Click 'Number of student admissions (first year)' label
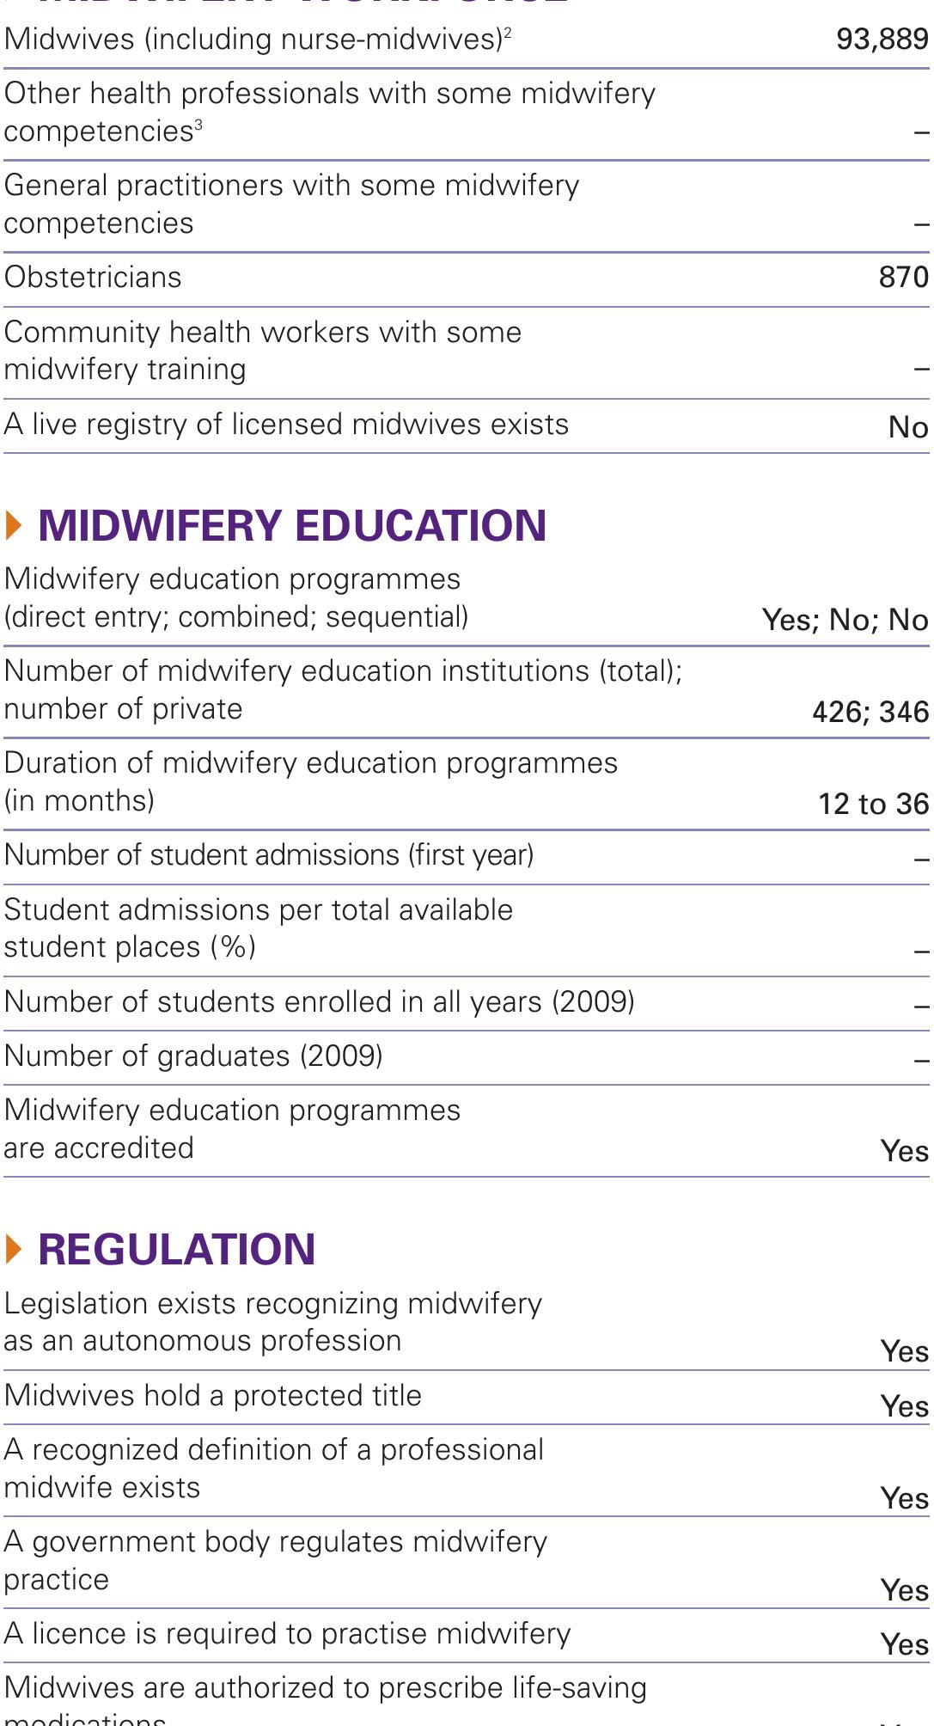 [x=269, y=855]
